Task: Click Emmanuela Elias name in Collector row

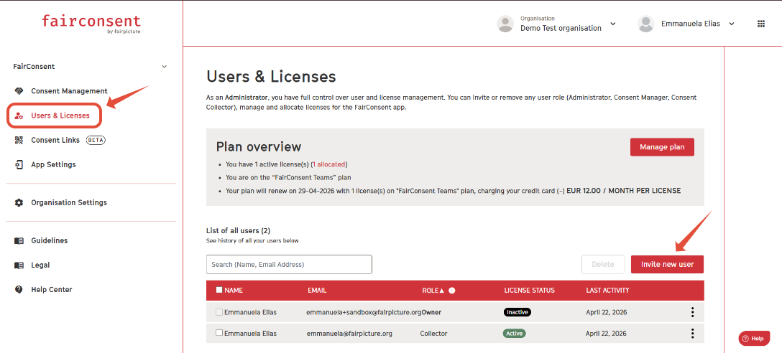Action: [250, 334]
